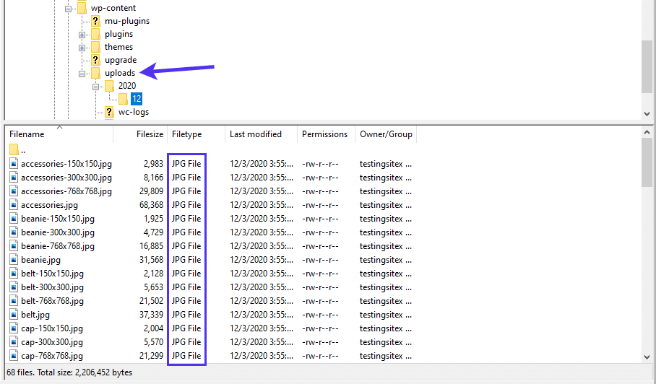The height and width of the screenshot is (384, 656).
Task: Select the upgrade folder in tree
Action: point(120,60)
